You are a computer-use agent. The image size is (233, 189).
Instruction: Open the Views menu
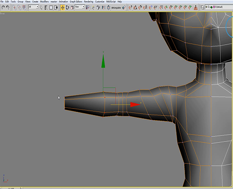tap(28, 1)
